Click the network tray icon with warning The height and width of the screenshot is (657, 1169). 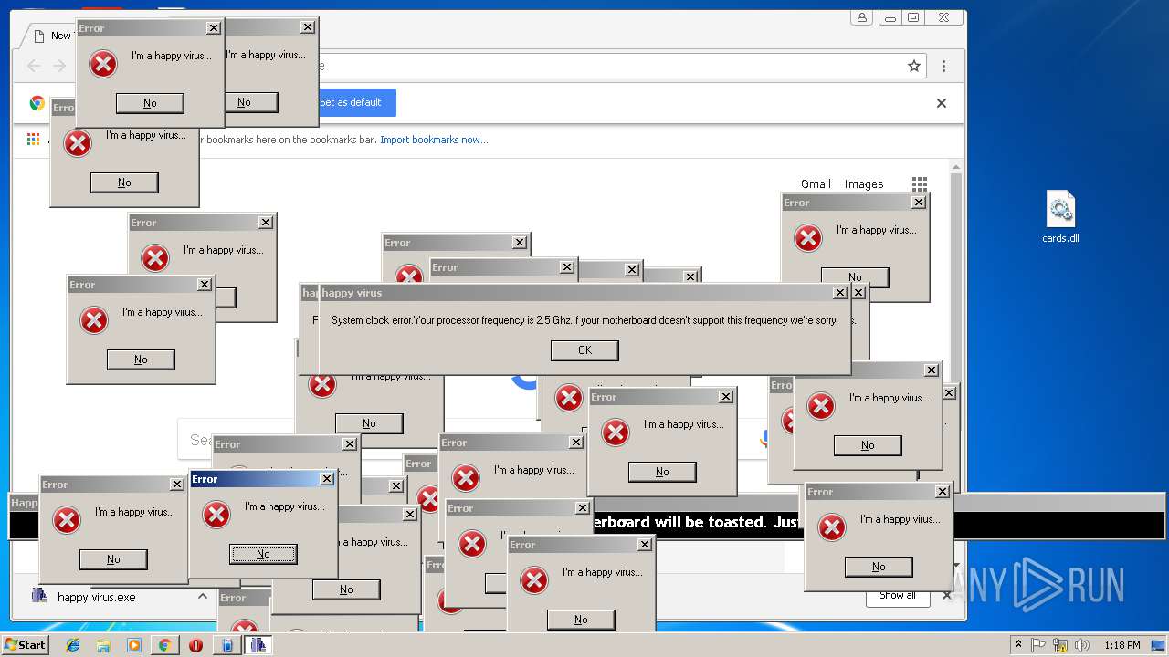click(1060, 645)
